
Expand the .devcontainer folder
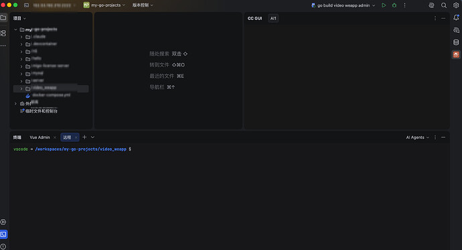tap(21, 44)
